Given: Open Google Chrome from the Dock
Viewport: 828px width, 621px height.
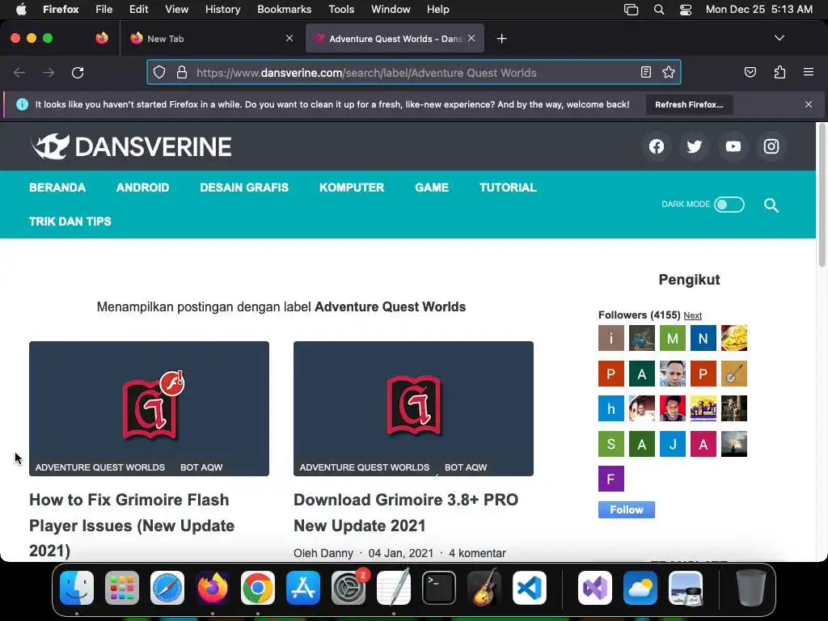Looking at the screenshot, I should [x=258, y=588].
